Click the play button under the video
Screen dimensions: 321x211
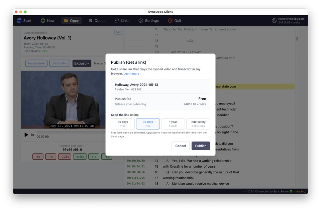[26, 135]
